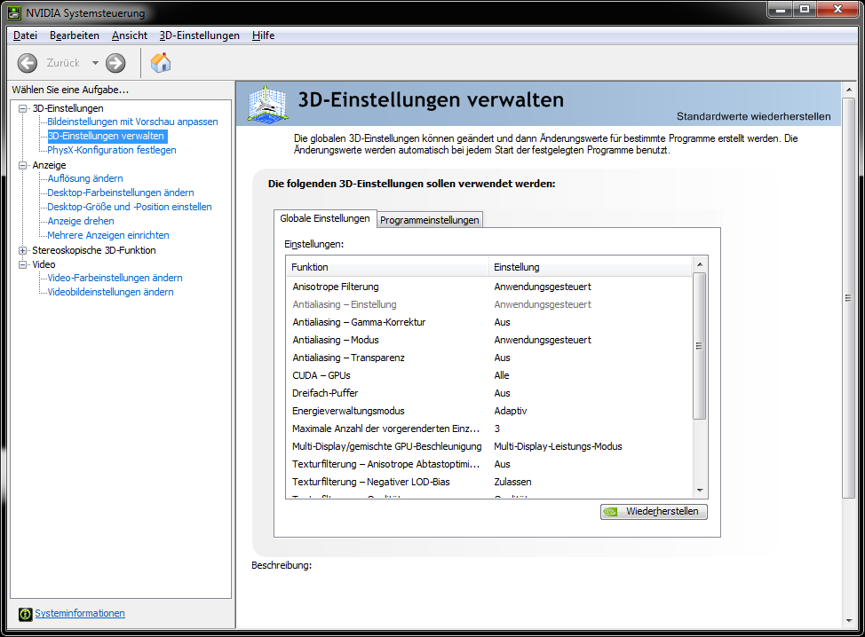Click the 3D settings header icon
Image resolution: width=865 pixels, height=637 pixels.
[267, 104]
